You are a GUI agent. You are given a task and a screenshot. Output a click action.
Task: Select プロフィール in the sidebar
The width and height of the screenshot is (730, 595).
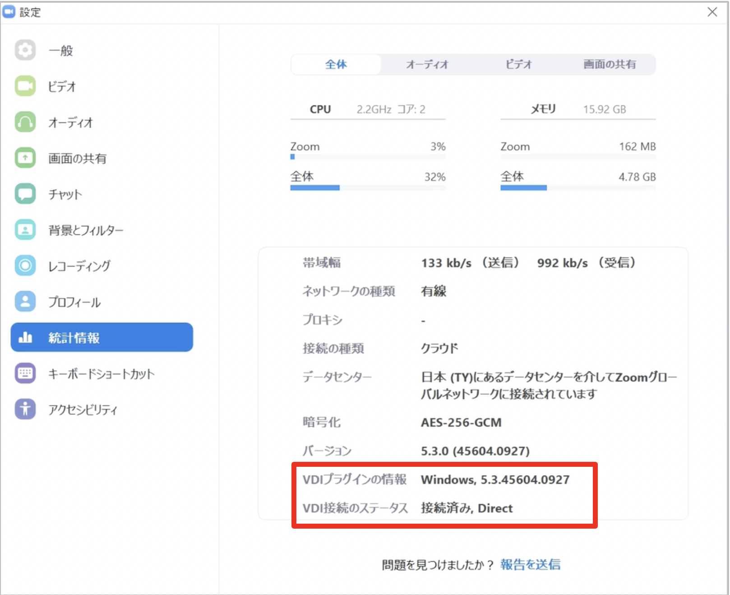(x=75, y=302)
